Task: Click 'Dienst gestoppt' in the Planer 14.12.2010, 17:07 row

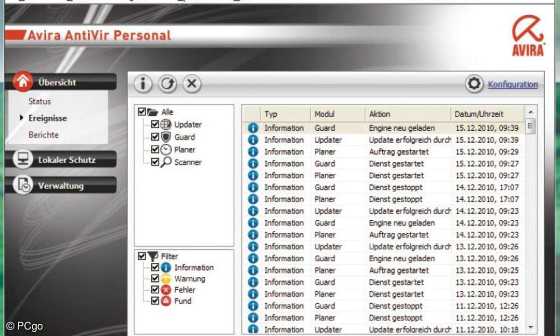Action: click(x=396, y=199)
